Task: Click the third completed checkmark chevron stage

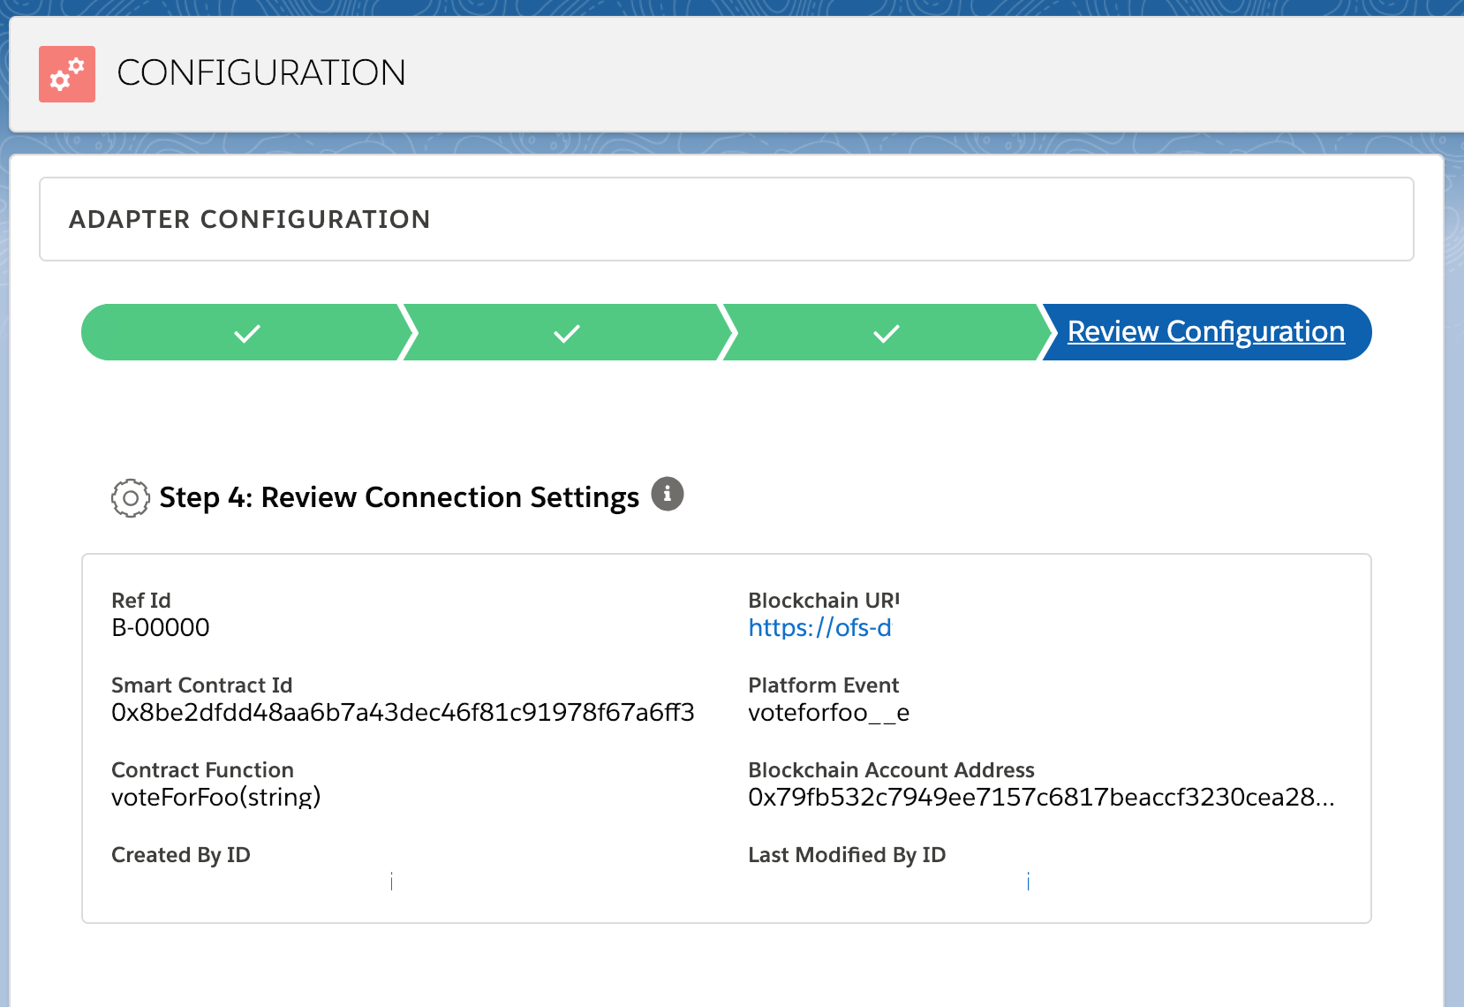Action: 887,332
